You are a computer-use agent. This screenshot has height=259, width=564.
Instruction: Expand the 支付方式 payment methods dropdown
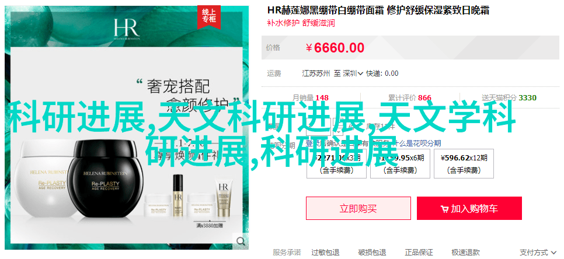pyautogui.click(x=538, y=252)
